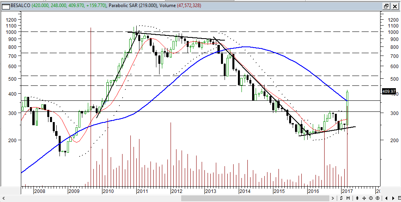Click the 2017 year label on time axis

click(x=348, y=191)
